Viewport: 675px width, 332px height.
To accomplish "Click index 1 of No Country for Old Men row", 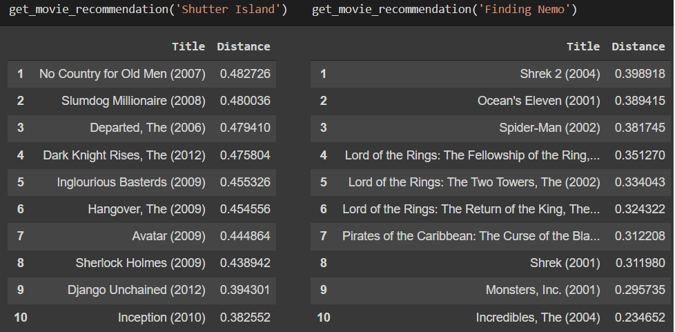I will pos(20,74).
